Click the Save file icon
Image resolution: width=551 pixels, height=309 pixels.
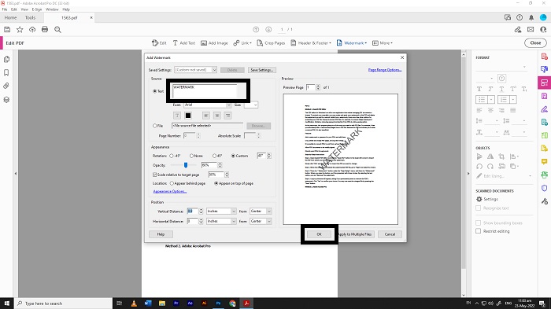pos(7,30)
